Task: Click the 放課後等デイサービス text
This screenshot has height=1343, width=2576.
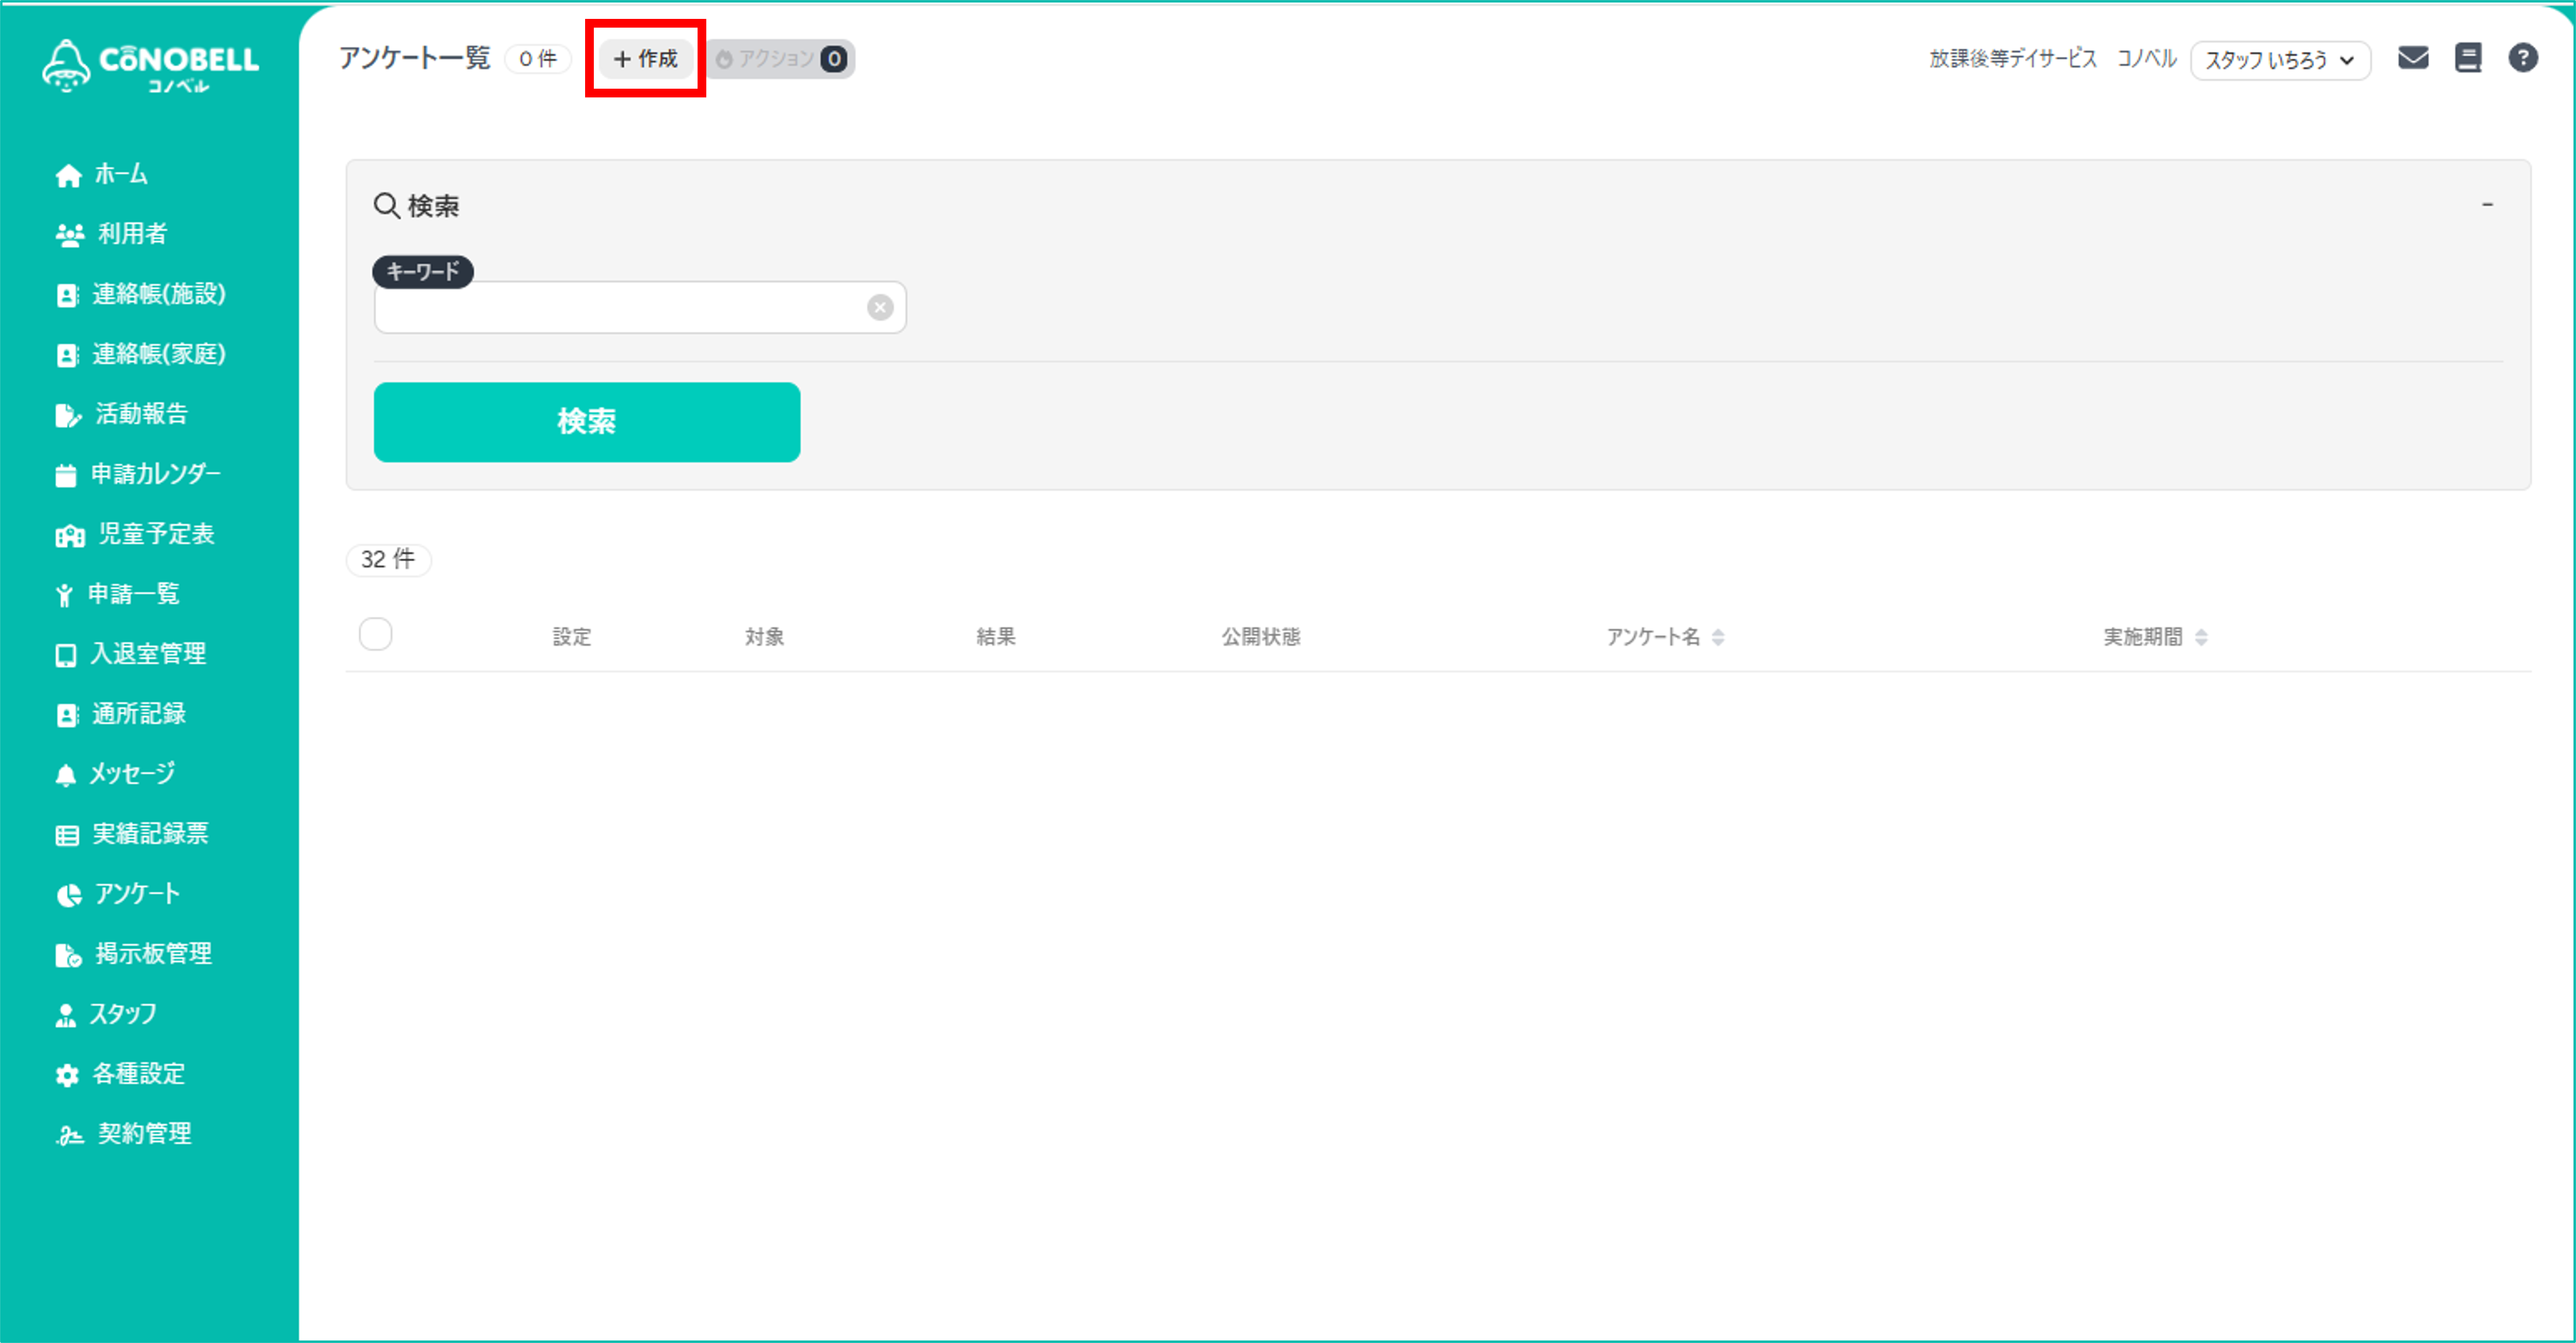Action: (x=2012, y=59)
